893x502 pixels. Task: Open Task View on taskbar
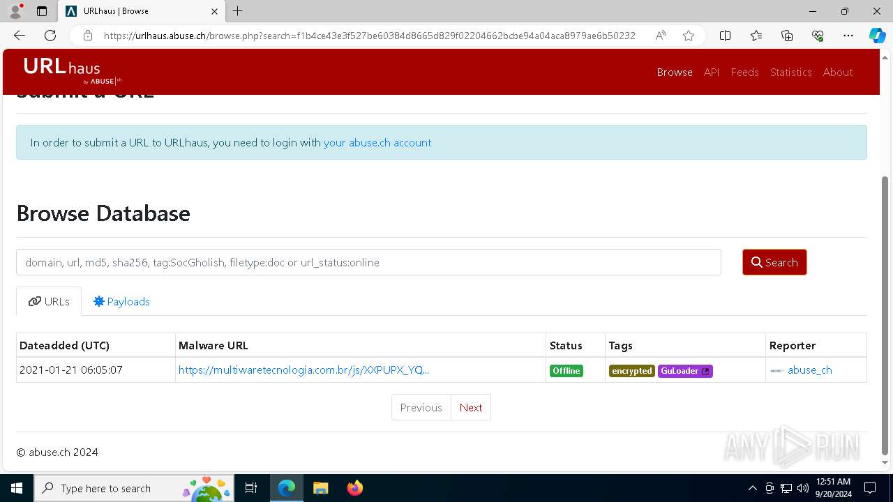(252, 488)
